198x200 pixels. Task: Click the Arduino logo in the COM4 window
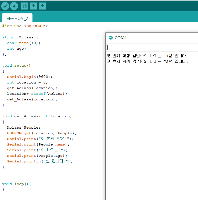click(x=111, y=38)
